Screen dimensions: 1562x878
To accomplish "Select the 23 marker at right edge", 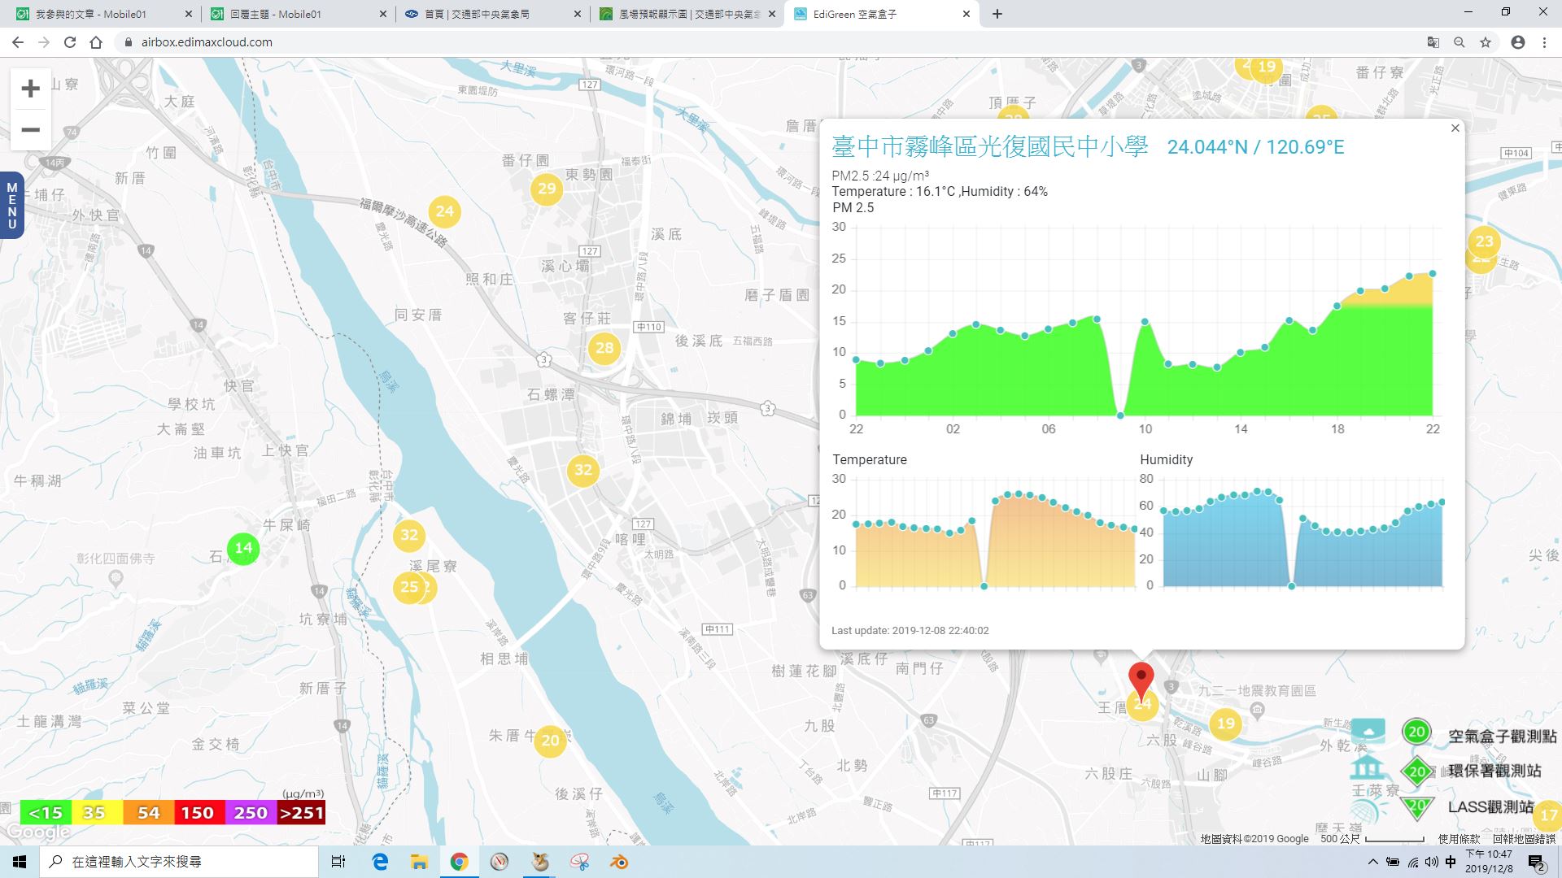I will point(1485,241).
